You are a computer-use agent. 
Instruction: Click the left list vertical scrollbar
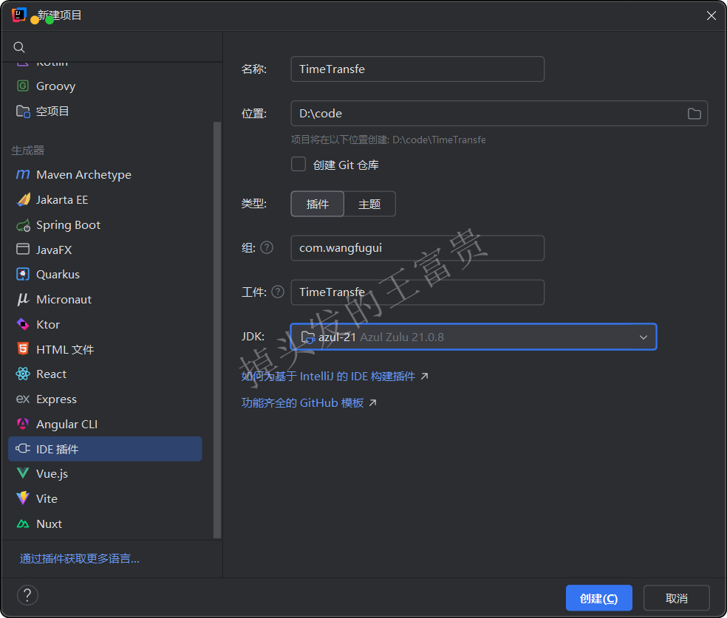pyautogui.click(x=217, y=330)
